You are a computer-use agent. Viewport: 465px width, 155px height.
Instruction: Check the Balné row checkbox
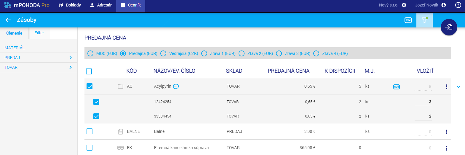tap(90, 131)
